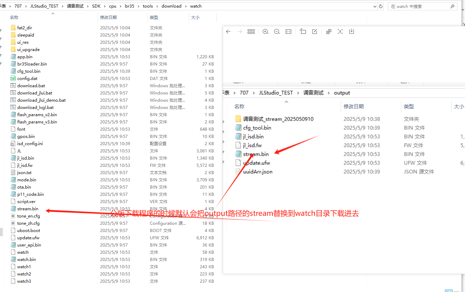Navigate to the download breadcrumb folder
Screen dimensions: 465x292
[171, 6]
